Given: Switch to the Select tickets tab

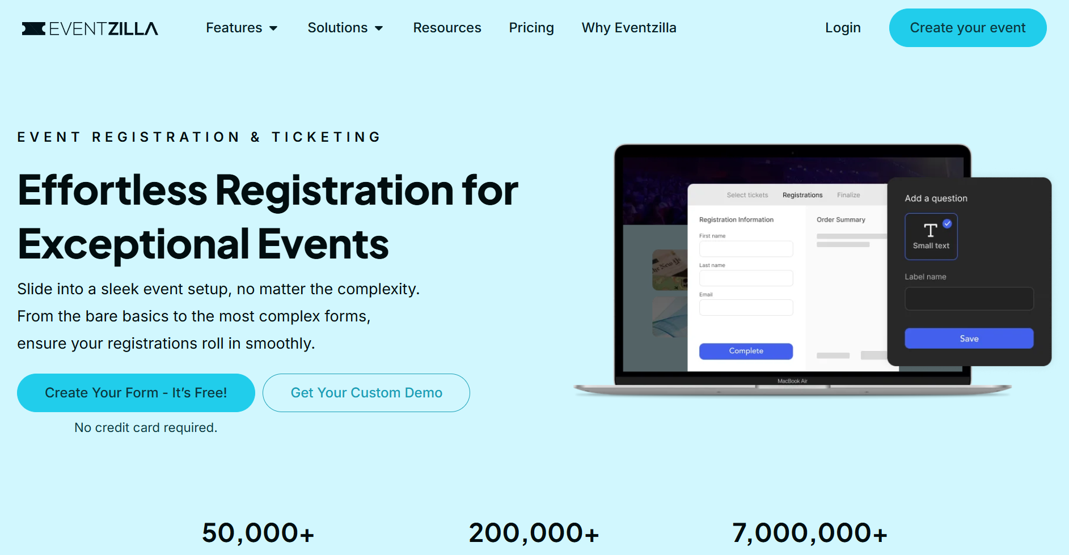Looking at the screenshot, I should (x=747, y=194).
